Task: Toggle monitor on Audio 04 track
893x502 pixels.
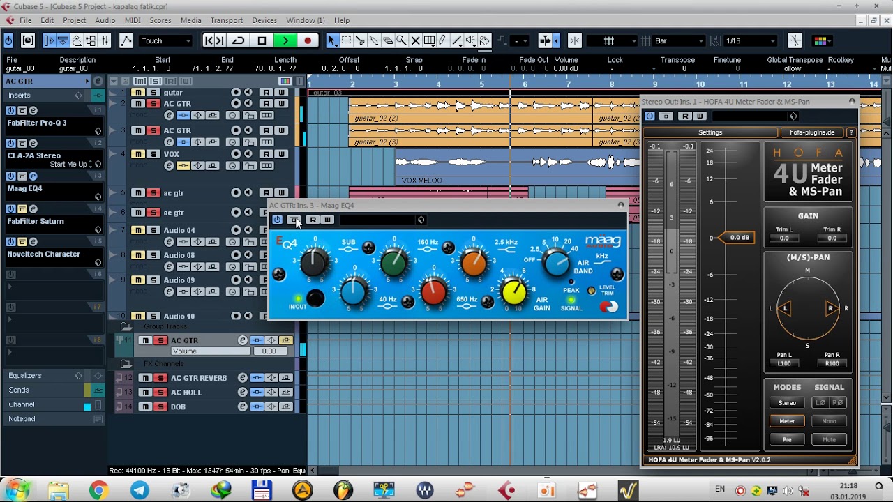Action: click(x=247, y=230)
